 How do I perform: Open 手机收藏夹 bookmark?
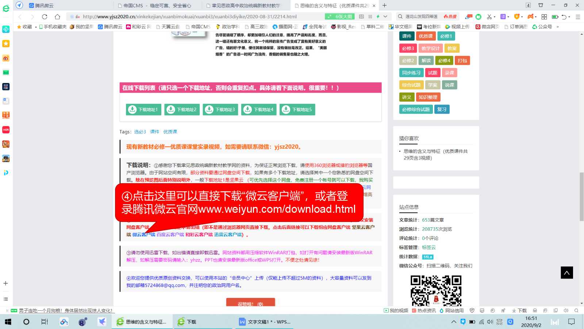coord(53,27)
